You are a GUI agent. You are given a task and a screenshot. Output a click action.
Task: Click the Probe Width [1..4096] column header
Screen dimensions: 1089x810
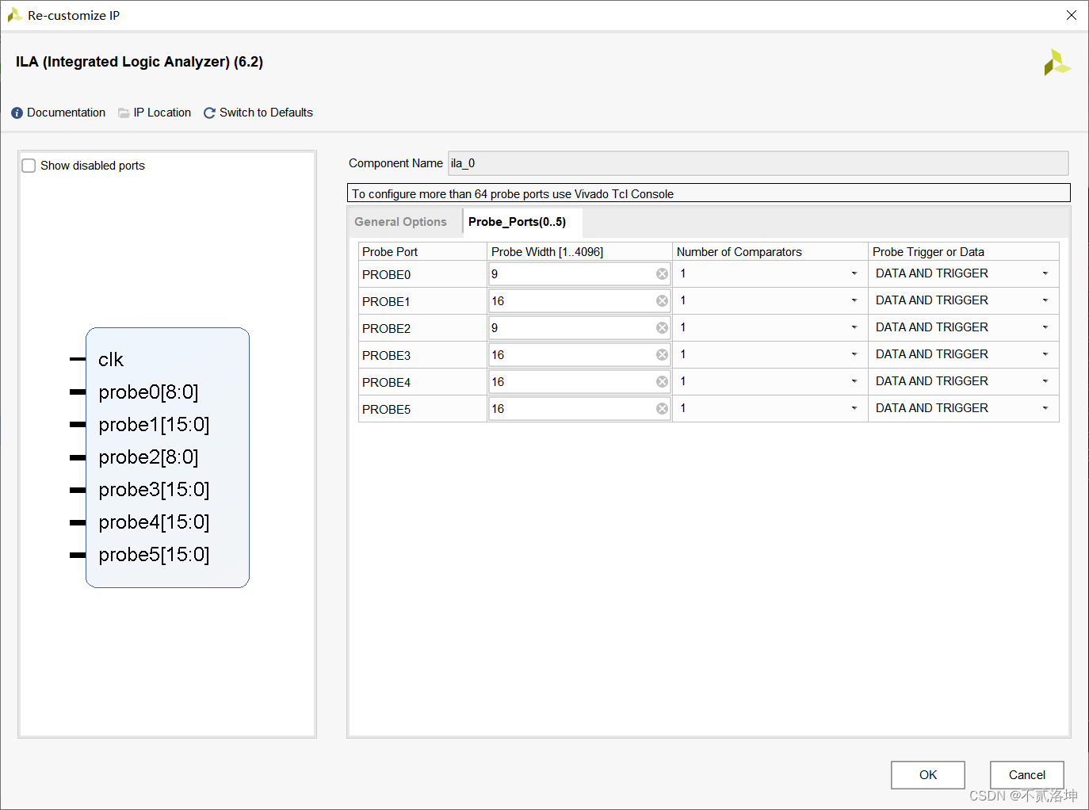(x=580, y=252)
